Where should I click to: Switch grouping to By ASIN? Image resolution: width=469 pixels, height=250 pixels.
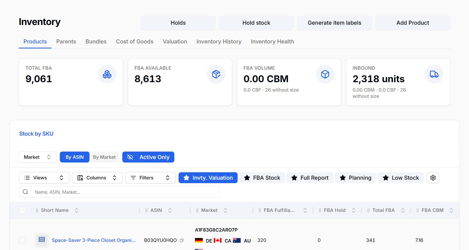pyautogui.click(x=75, y=157)
